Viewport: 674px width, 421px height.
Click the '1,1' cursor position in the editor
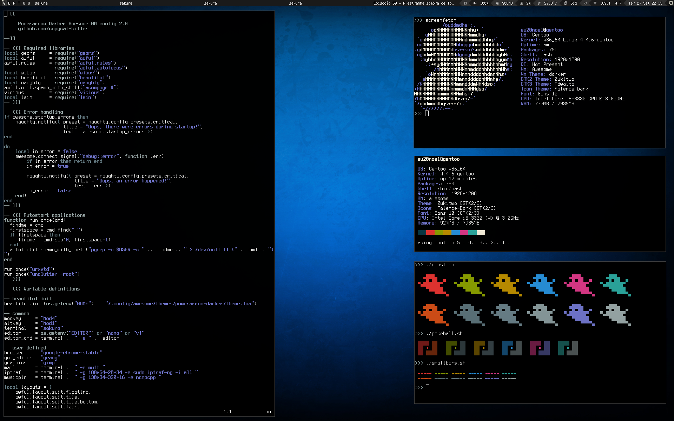click(227, 412)
